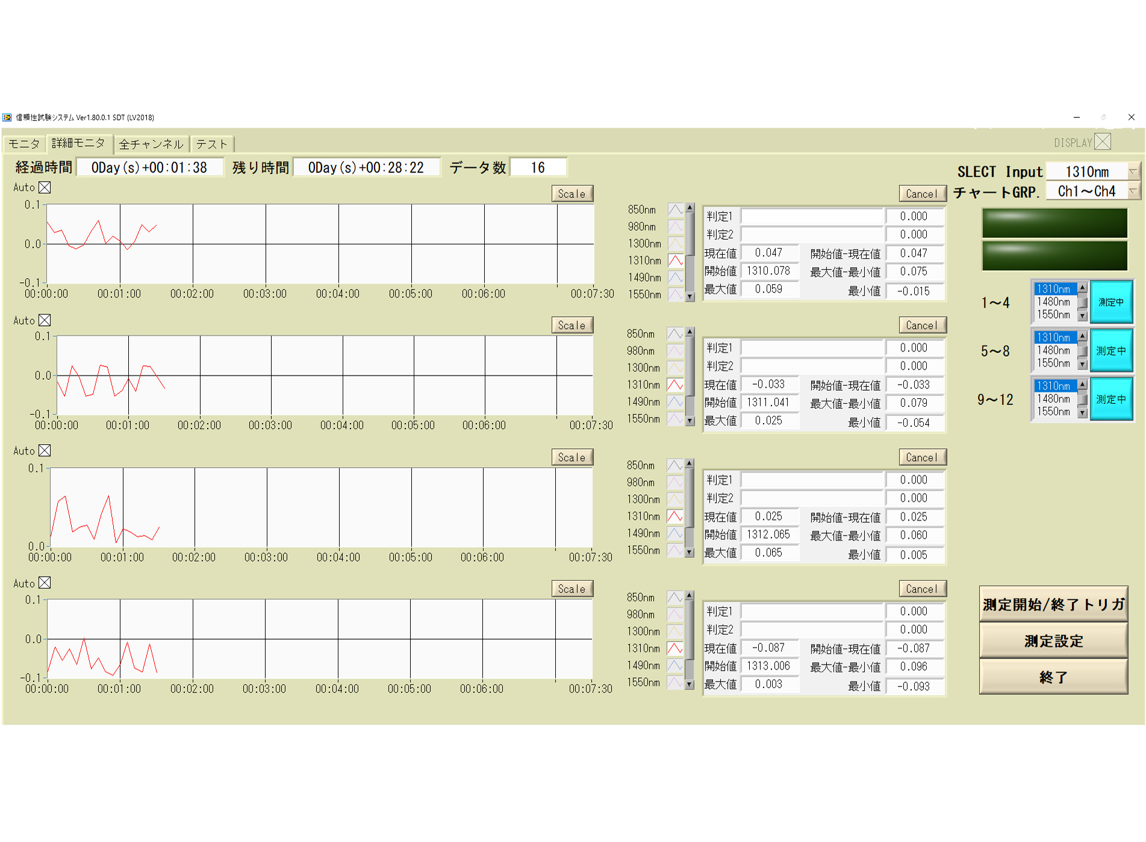Click the 1310nm red plot icon in fourth chart legend
Image resolution: width=1146 pixels, height=842 pixels.
tap(675, 648)
